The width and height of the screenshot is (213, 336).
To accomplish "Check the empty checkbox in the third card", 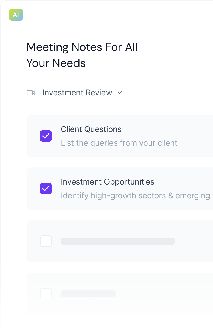I will point(46,241).
